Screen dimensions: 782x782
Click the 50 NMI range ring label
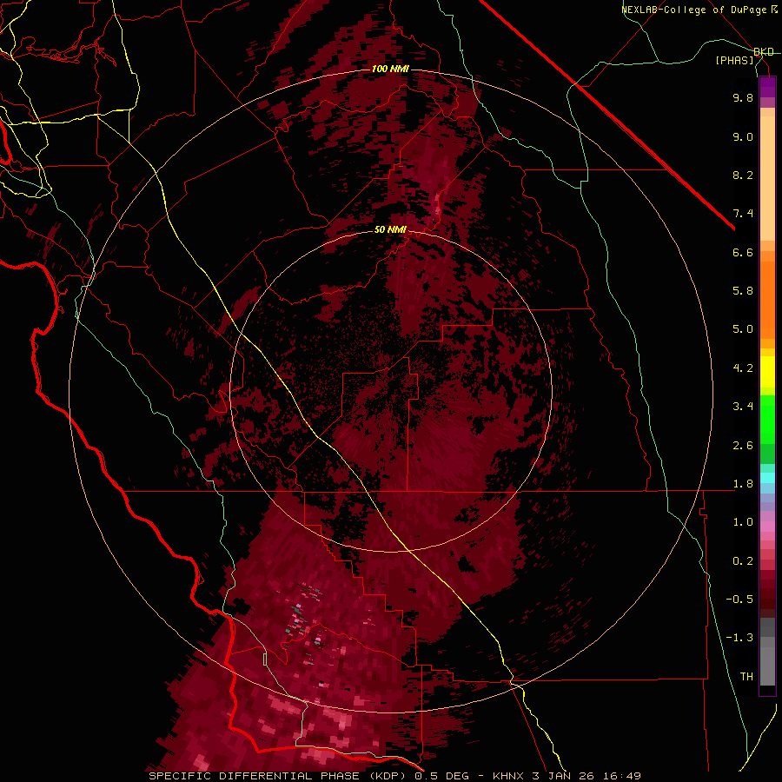[x=390, y=229]
